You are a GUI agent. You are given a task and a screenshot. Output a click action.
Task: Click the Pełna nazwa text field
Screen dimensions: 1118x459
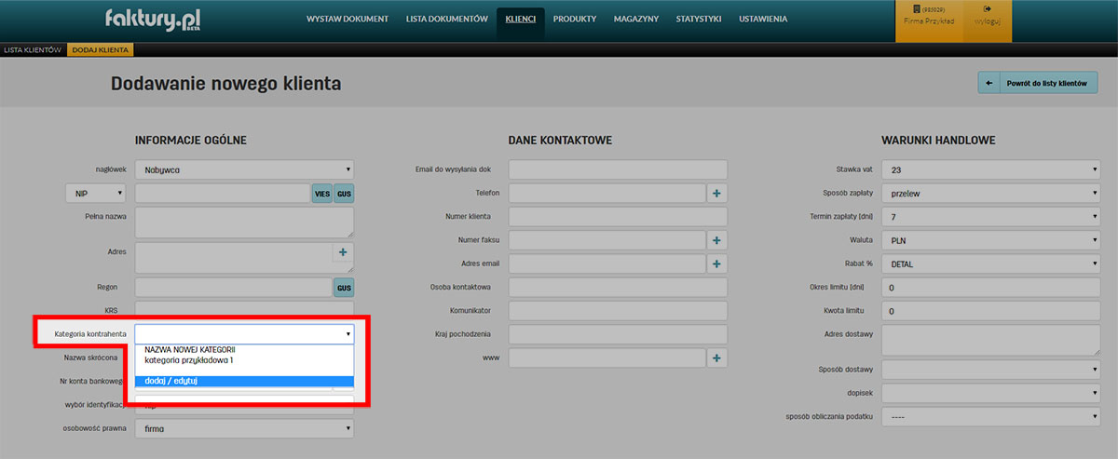click(244, 223)
